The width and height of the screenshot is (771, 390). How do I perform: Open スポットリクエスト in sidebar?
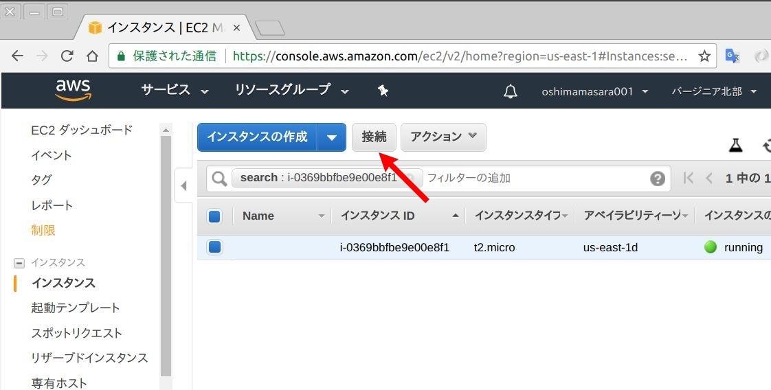(77, 333)
